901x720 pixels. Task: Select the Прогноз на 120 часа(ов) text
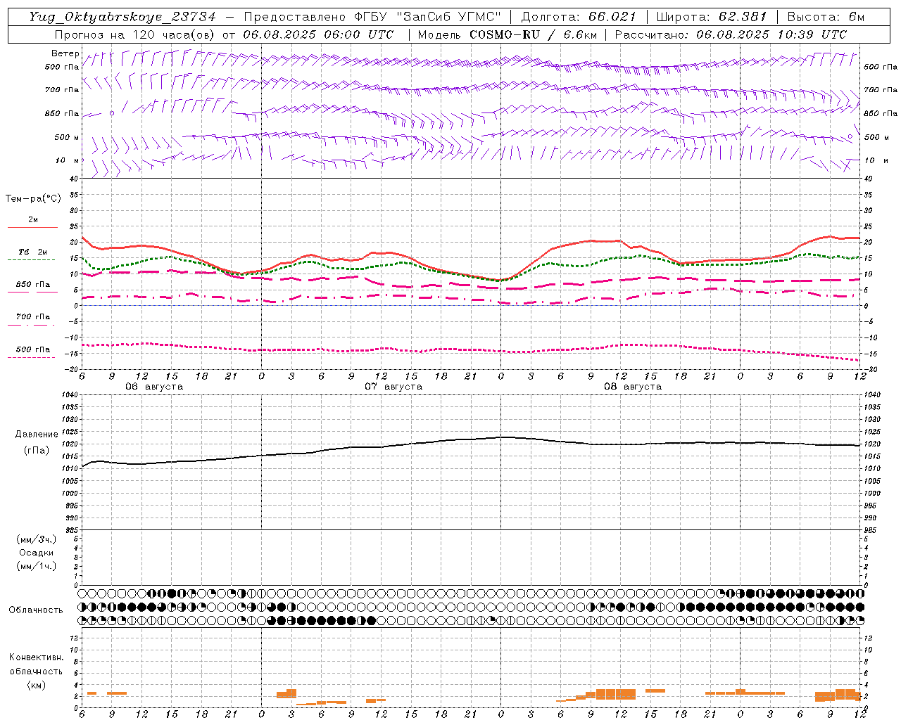[134, 34]
